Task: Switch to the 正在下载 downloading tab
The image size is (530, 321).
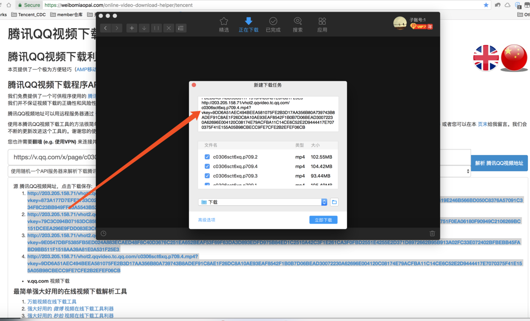Action: (248, 25)
